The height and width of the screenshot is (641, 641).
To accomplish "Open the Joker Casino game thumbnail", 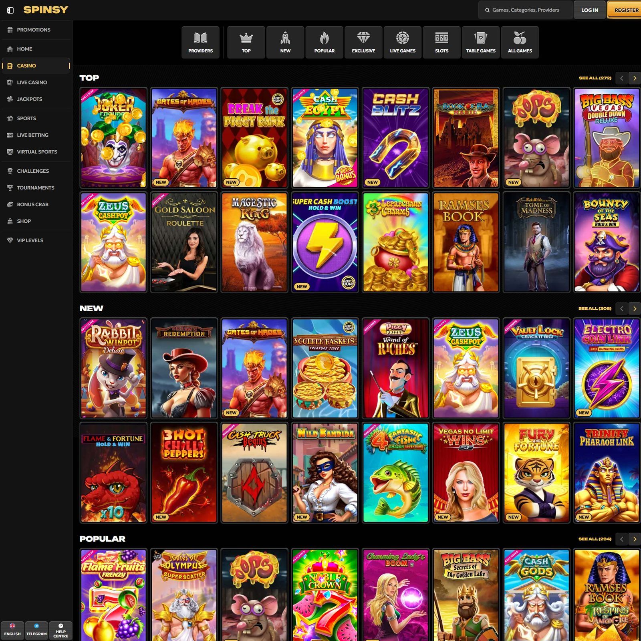I will 113,138.
